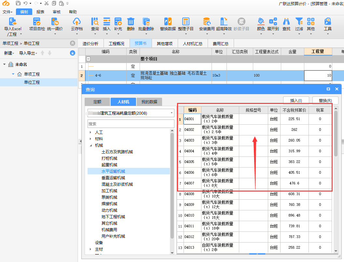
Task: Select 垂直运输机械 in the tree
Action: tap(113, 178)
